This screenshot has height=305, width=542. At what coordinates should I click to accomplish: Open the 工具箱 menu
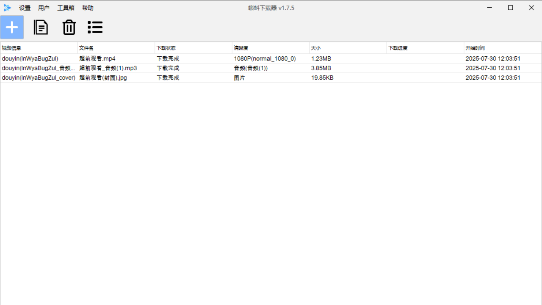[66, 8]
